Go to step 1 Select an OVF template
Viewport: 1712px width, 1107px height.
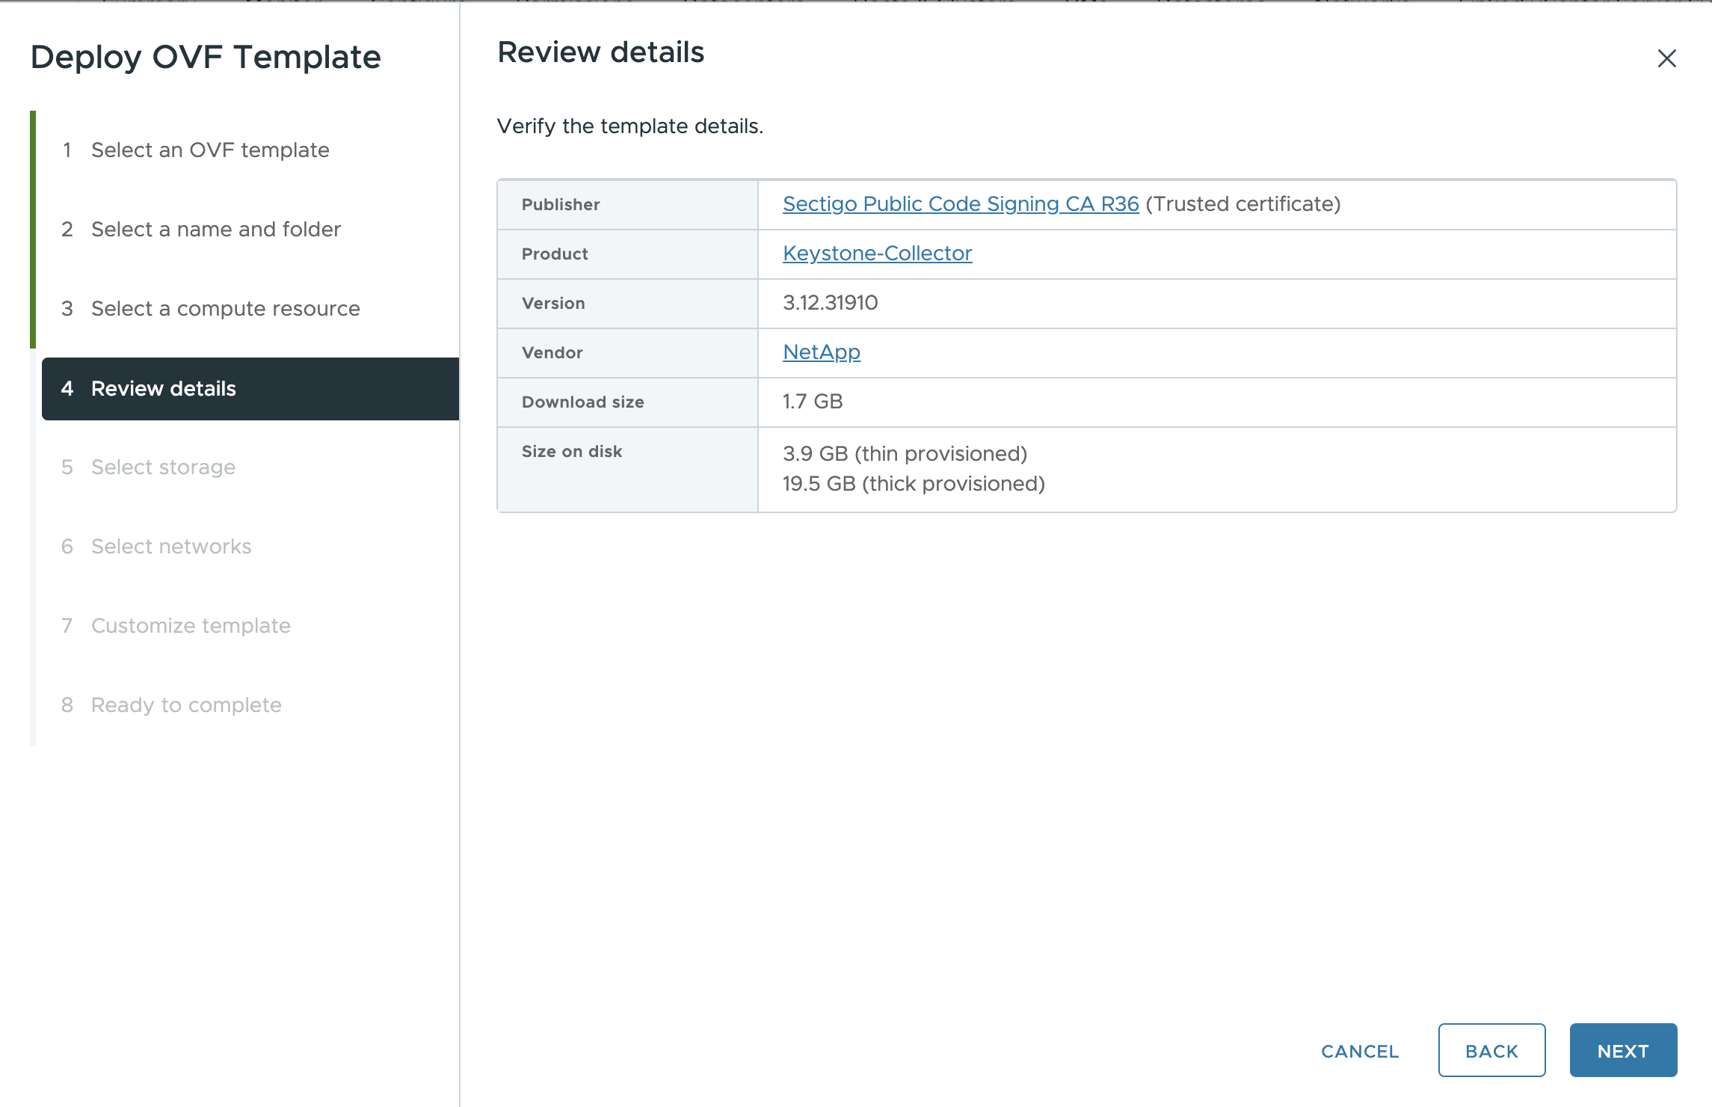click(209, 150)
